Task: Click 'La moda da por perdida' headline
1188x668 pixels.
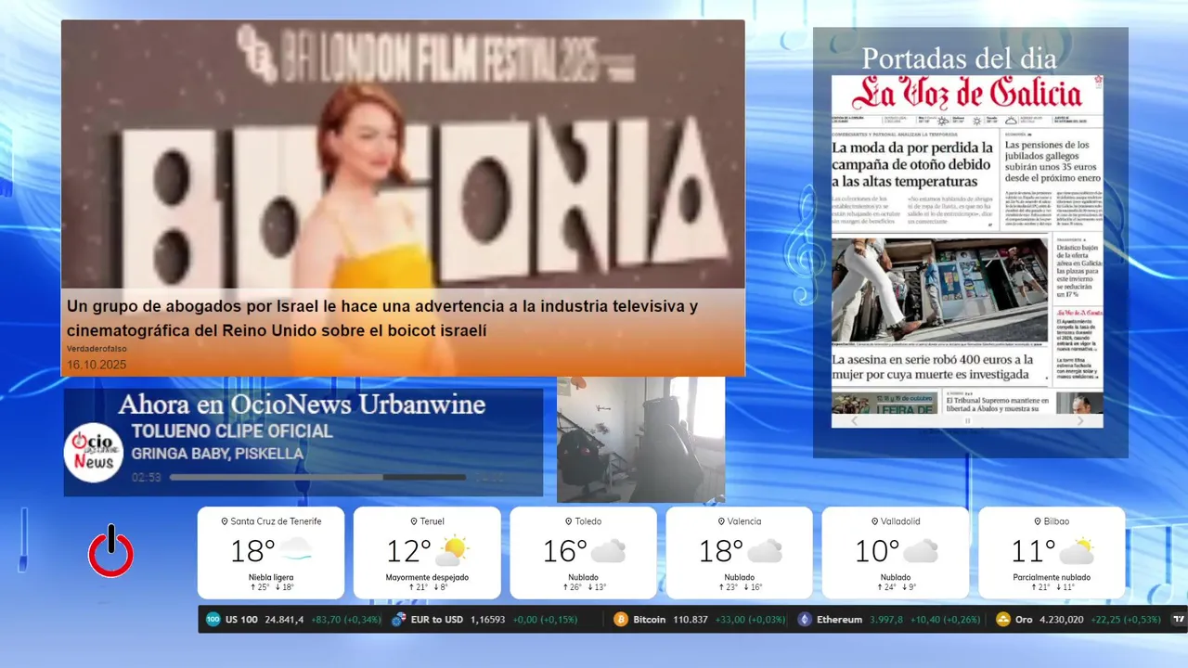Action: (x=912, y=164)
